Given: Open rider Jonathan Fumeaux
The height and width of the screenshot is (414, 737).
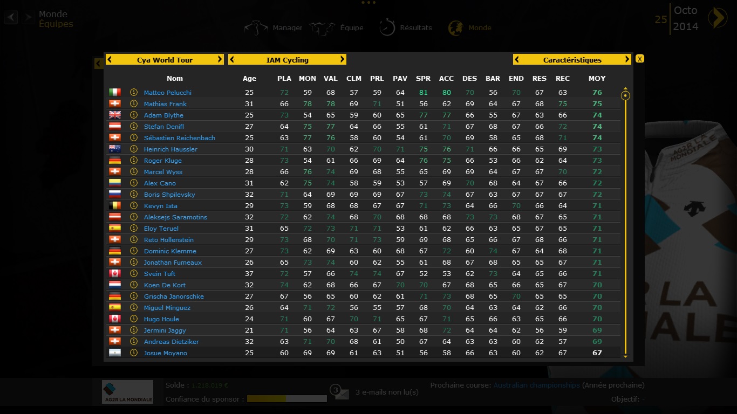Looking at the screenshot, I should pyautogui.click(x=173, y=263).
